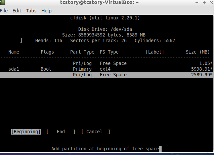Screen dimensions: 214x155
Task: Click the Sectors per Track: 26 text
Action: (98, 41)
